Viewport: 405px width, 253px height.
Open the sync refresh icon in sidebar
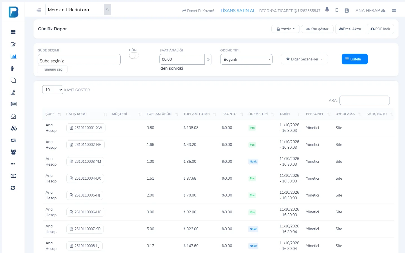pyautogui.click(x=13, y=188)
